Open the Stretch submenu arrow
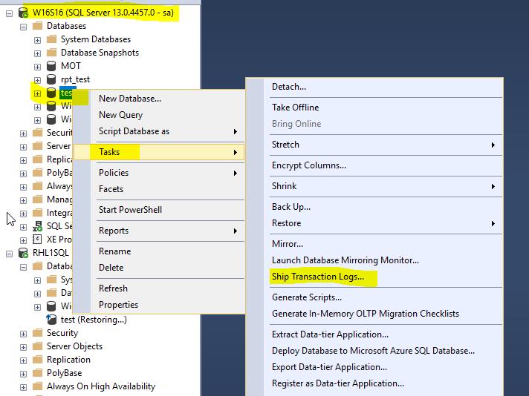This screenshot has width=529, height=396. pos(493,145)
